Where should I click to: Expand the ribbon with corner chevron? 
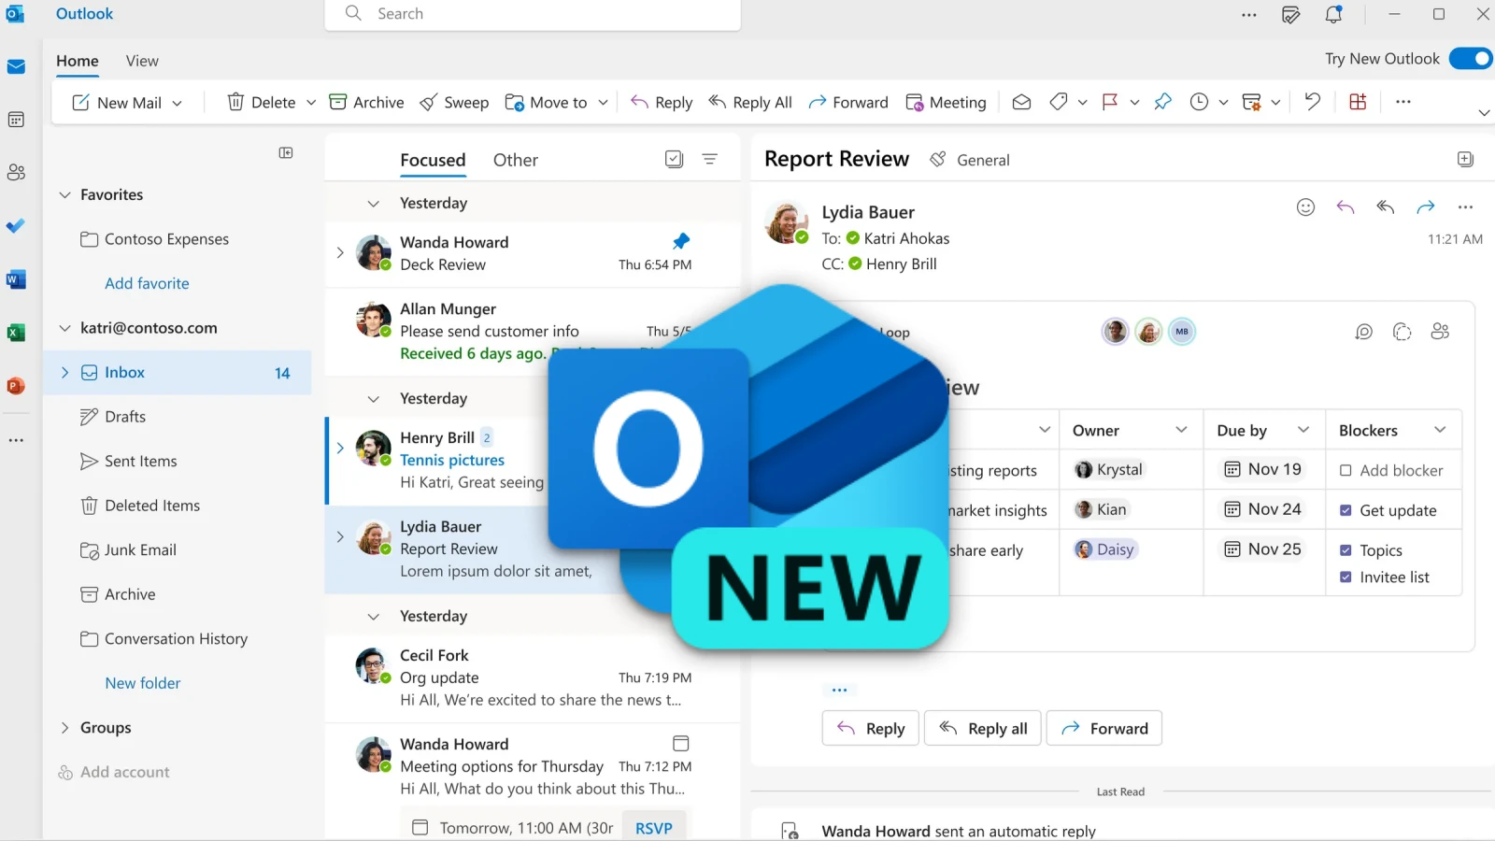1484,113
